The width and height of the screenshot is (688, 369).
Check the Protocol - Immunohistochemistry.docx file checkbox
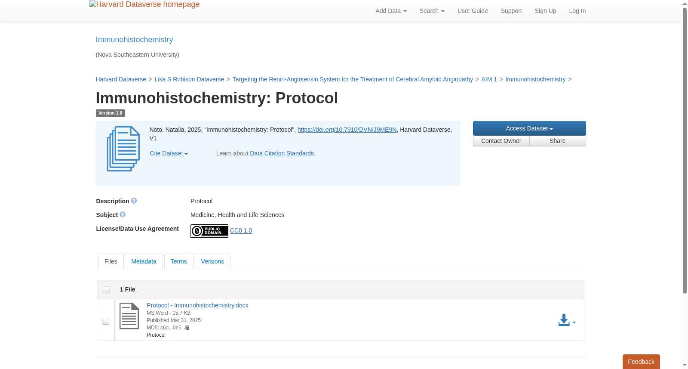coord(106,321)
